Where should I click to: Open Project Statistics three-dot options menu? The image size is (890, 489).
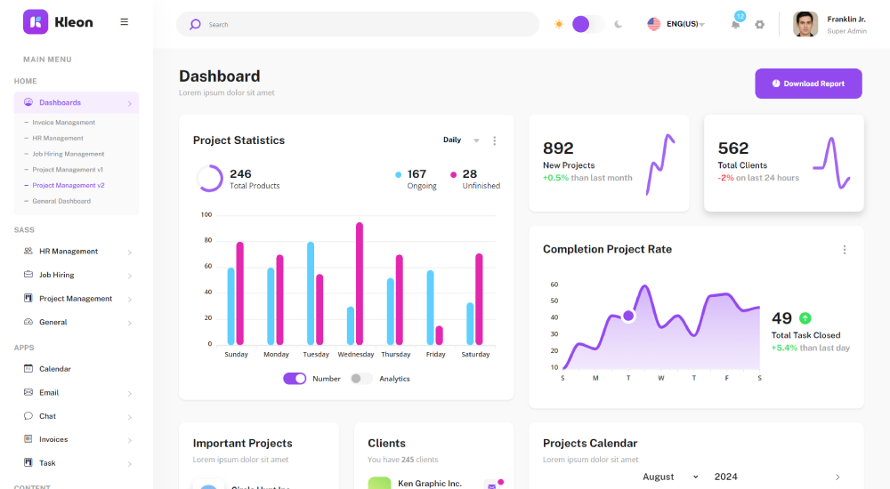(x=495, y=140)
